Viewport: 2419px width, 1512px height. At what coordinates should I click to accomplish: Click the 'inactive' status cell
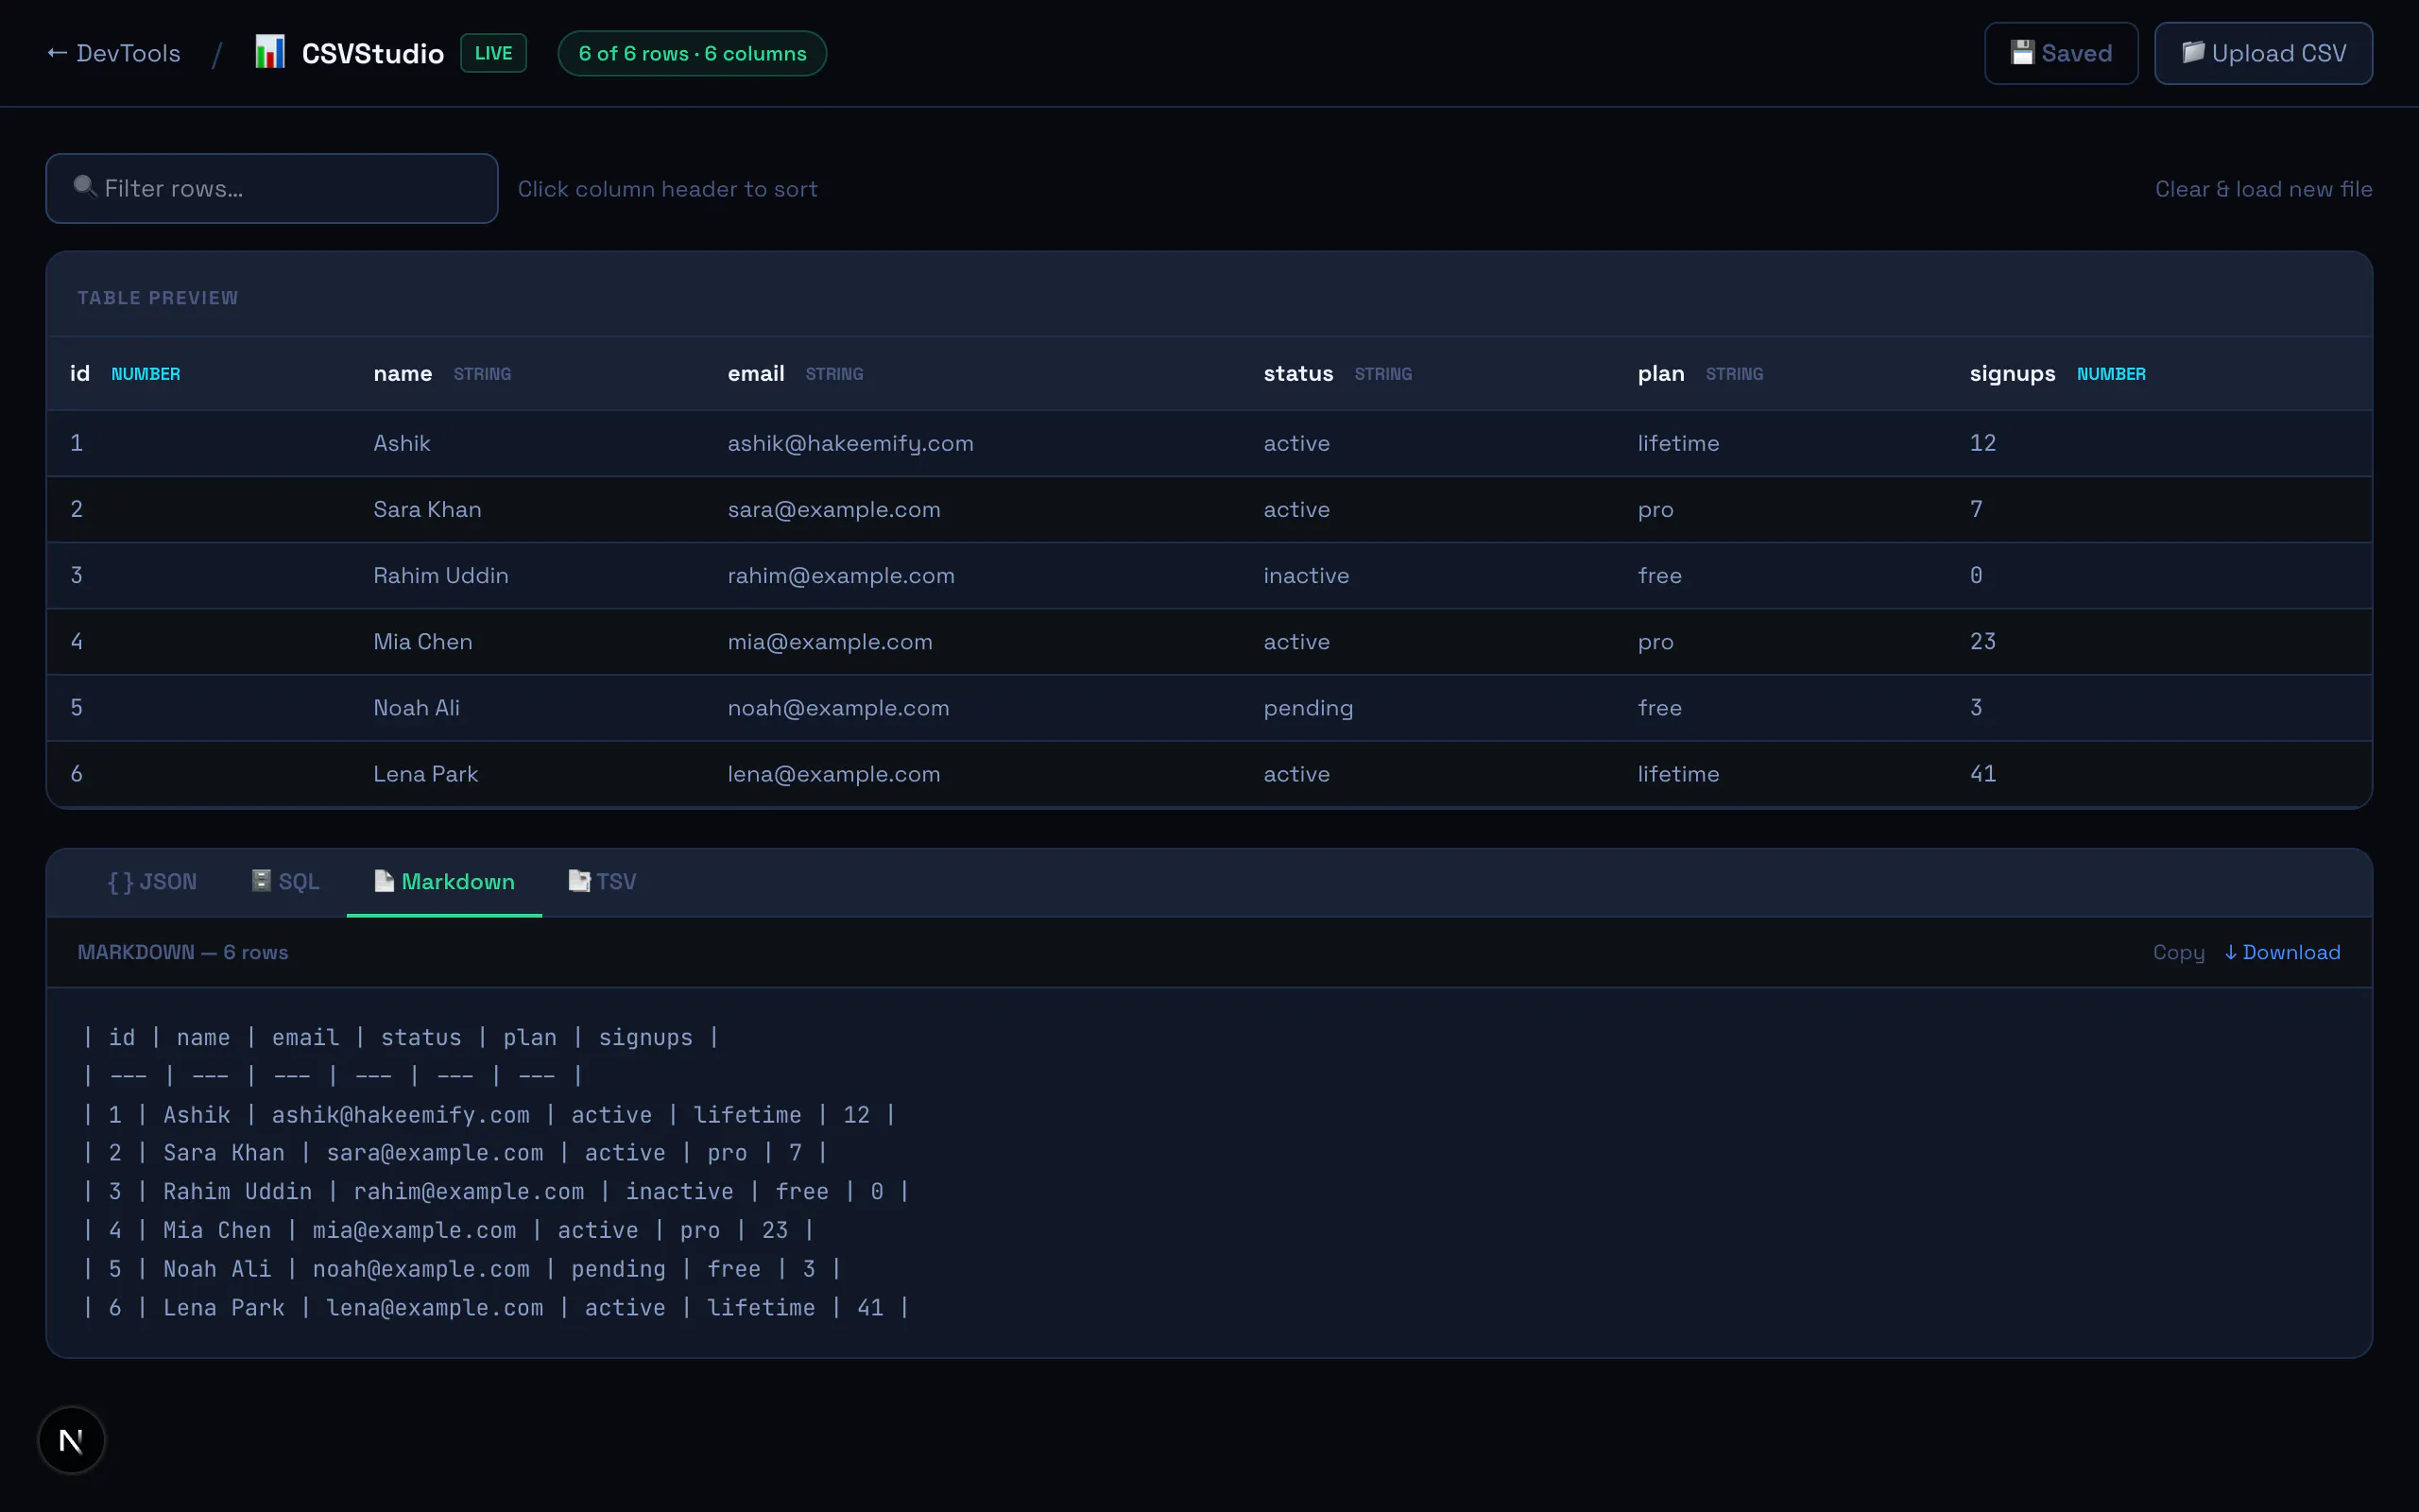pos(1306,575)
